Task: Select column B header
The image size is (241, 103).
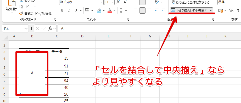Action: [32, 36]
